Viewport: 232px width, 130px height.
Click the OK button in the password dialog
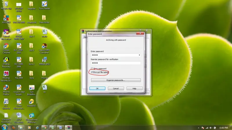[97, 88]
